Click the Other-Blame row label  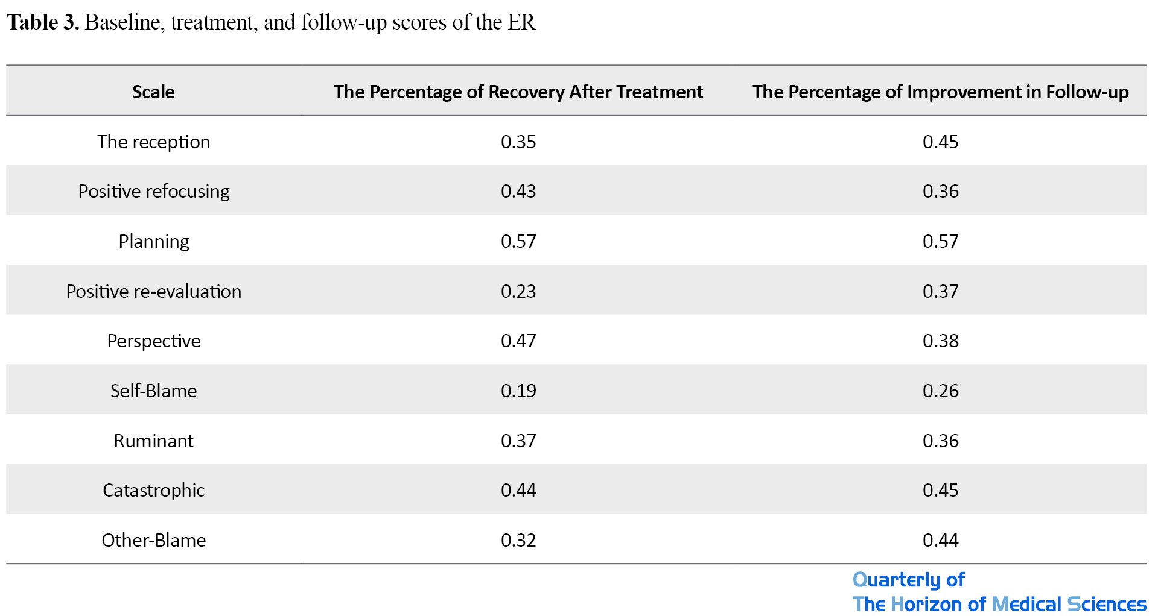[153, 540]
